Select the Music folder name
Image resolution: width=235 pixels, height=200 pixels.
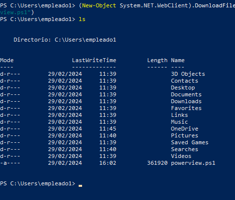point(179,122)
